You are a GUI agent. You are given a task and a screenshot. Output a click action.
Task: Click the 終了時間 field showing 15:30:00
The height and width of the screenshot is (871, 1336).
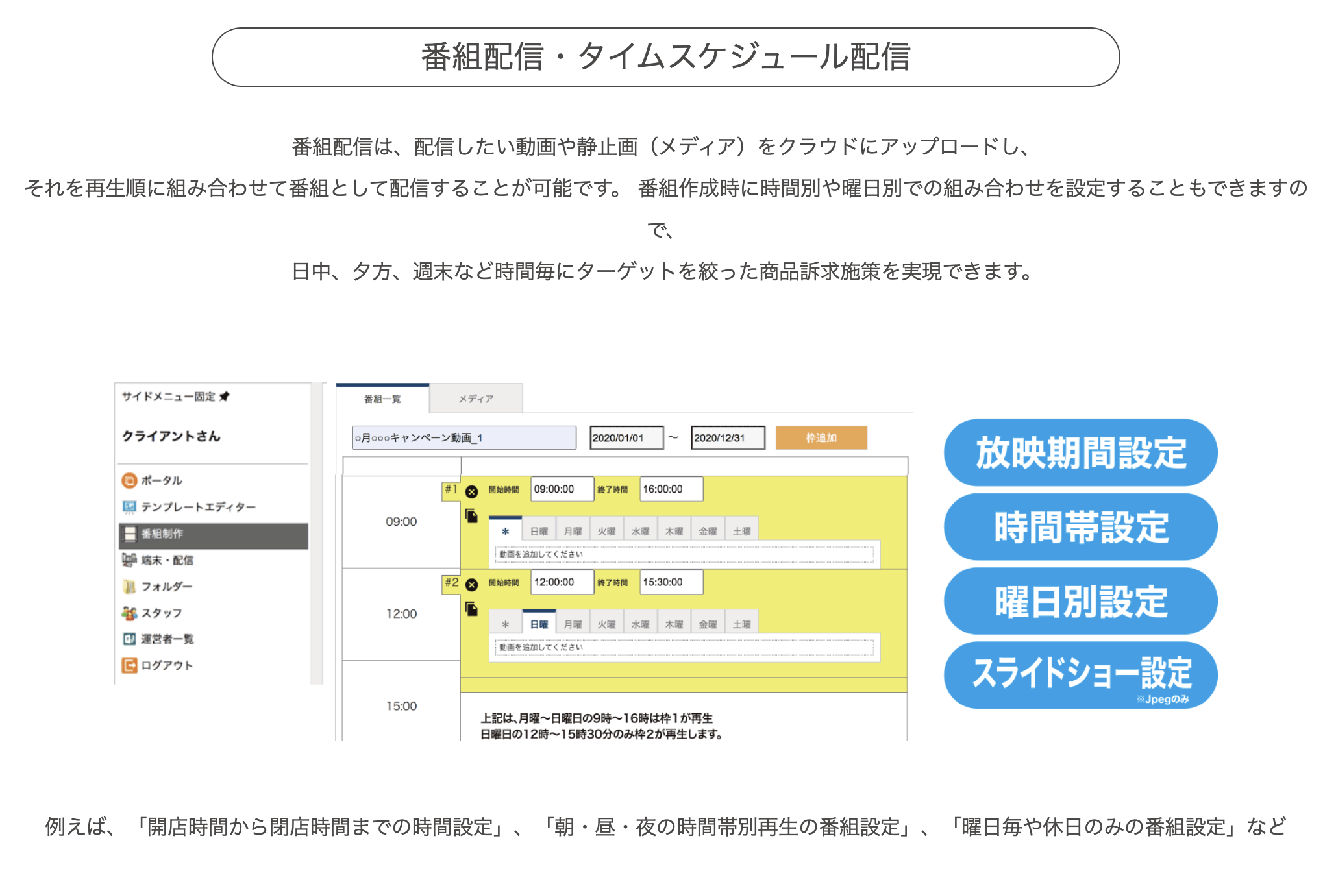(x=671, y=582)
